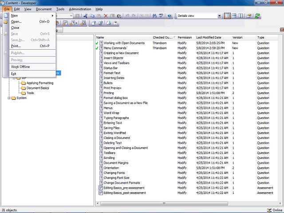
Task: Click the Cut scissors icon
Action: 86,16
